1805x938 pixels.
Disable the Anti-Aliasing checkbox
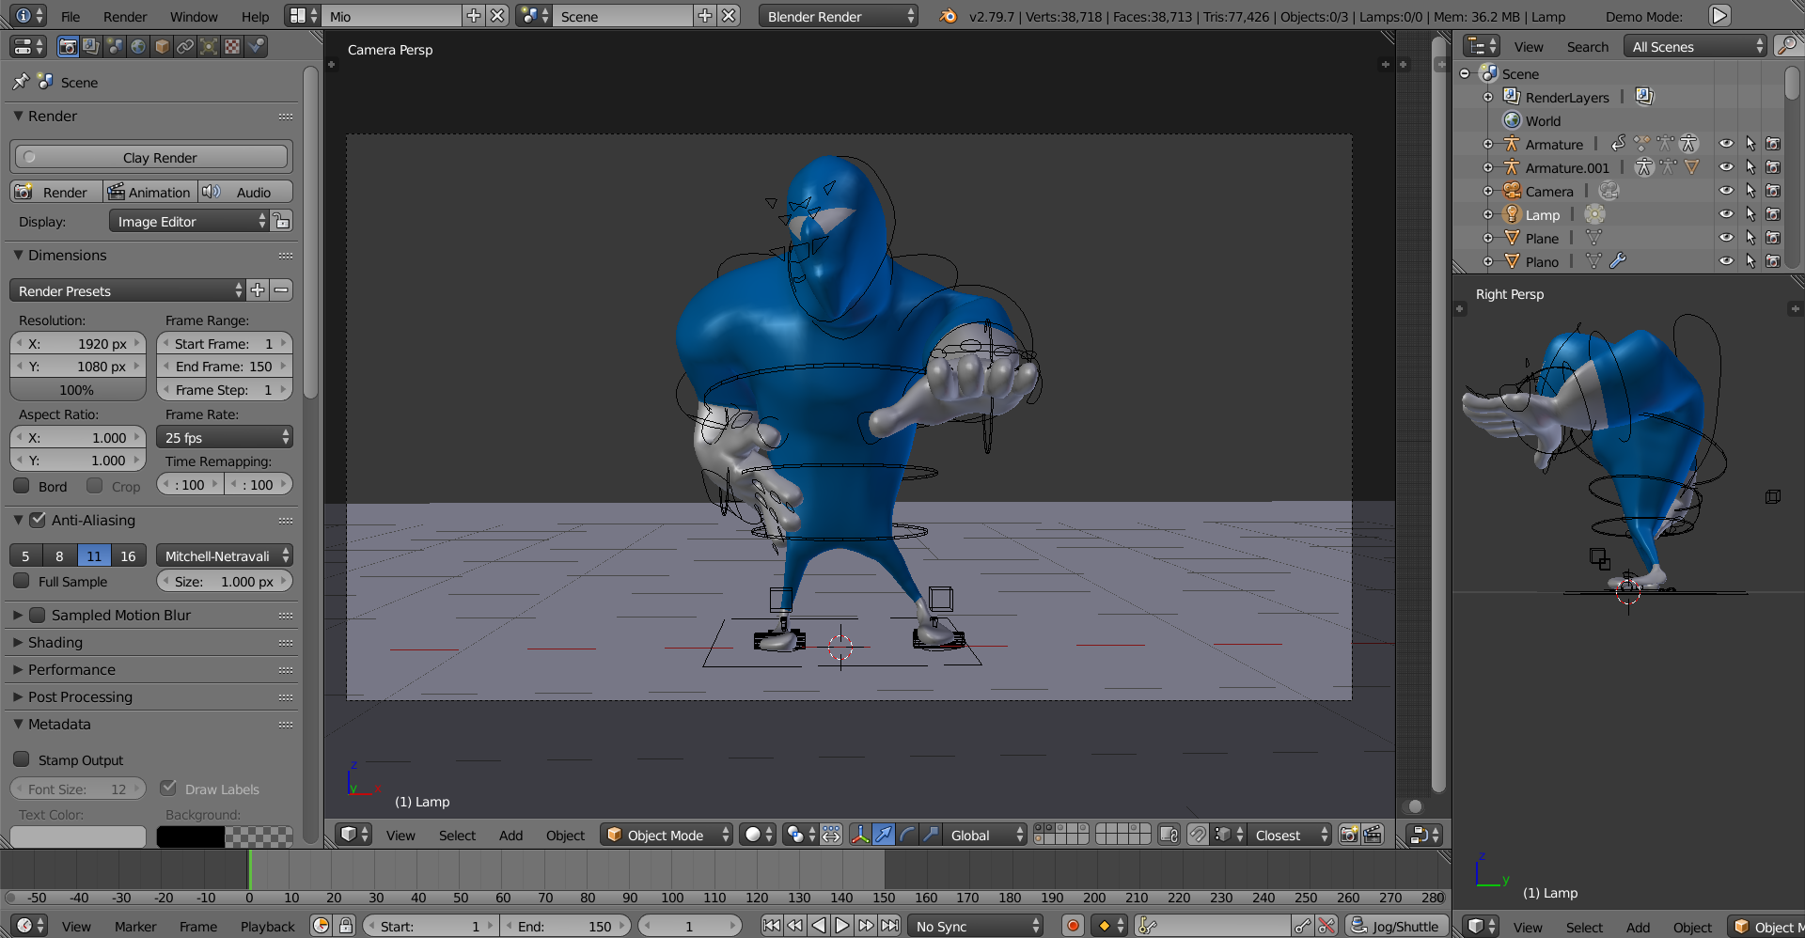click(39, 520)
